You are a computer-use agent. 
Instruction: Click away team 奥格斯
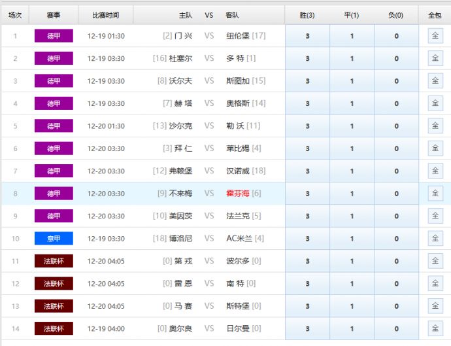(x=237, y=103)
